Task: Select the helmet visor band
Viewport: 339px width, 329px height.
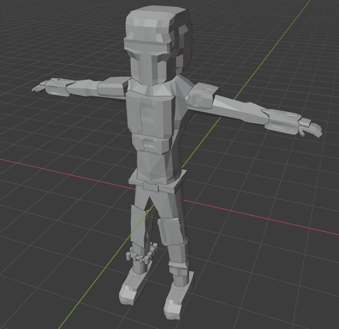Action: point(147,46)
